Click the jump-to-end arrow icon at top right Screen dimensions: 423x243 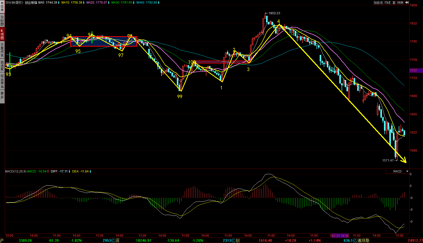(407, 3)
